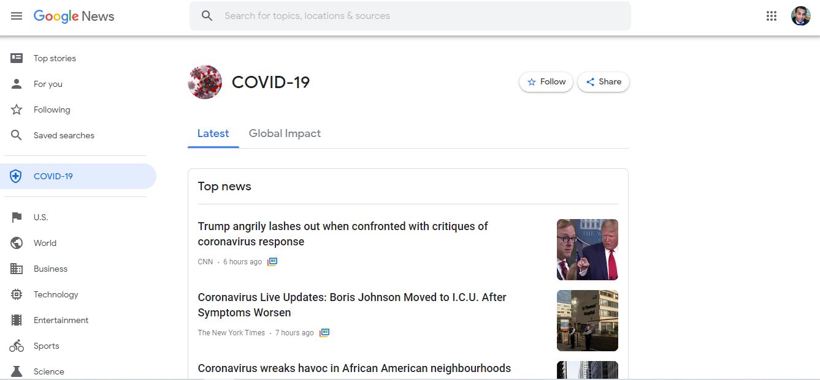The height and width of the screenshot is (380, 820).
Task: Open full coverage icon for New York Times story
Action: pos(324,332)
